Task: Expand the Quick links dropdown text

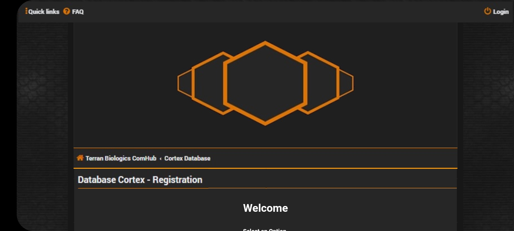Action: tap(44, 12)
